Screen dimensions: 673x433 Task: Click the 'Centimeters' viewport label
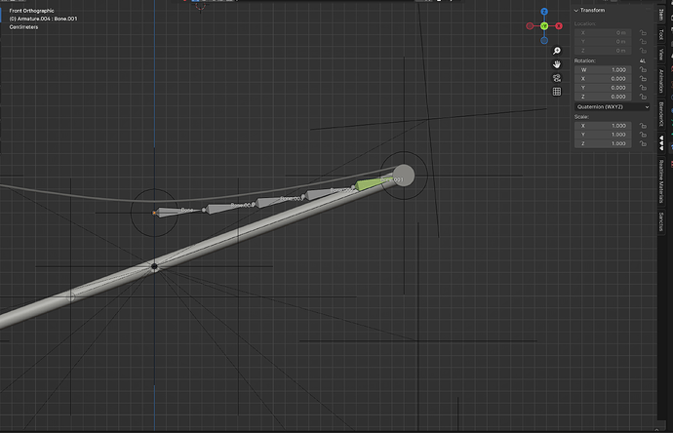click(x=23, y=27)
